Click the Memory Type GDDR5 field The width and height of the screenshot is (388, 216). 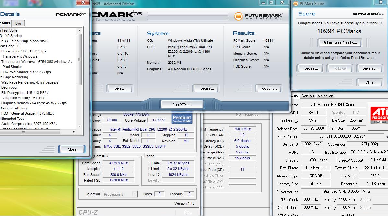[x=316, y=176]
